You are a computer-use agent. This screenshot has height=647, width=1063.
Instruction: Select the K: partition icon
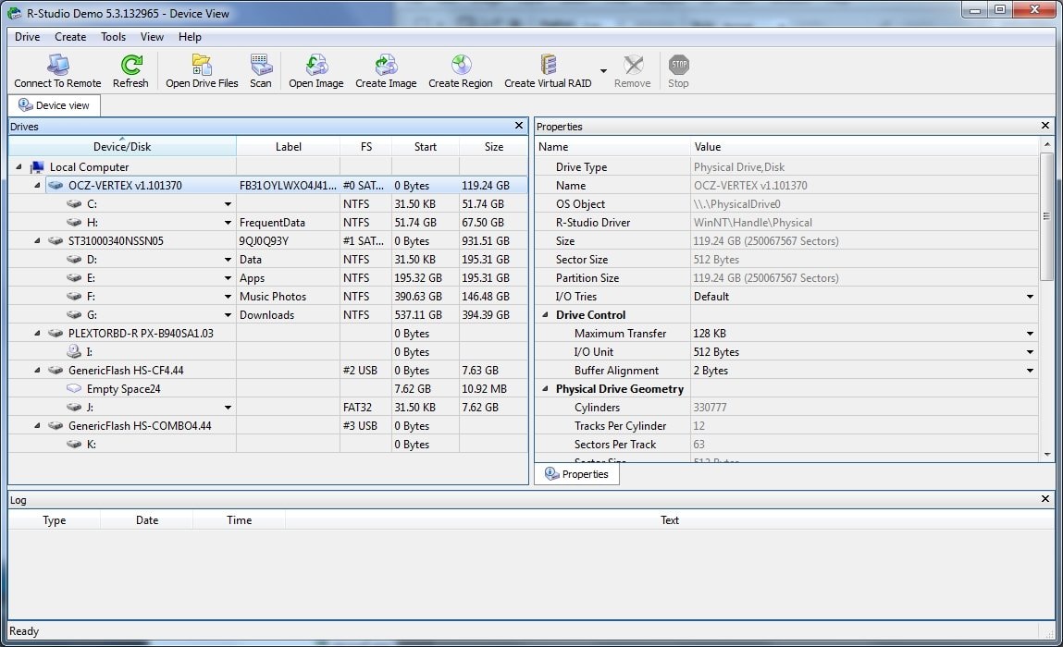(75, 445)
